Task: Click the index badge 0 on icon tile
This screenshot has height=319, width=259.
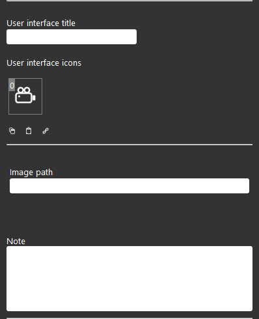Action: click(x=12, y=85)
